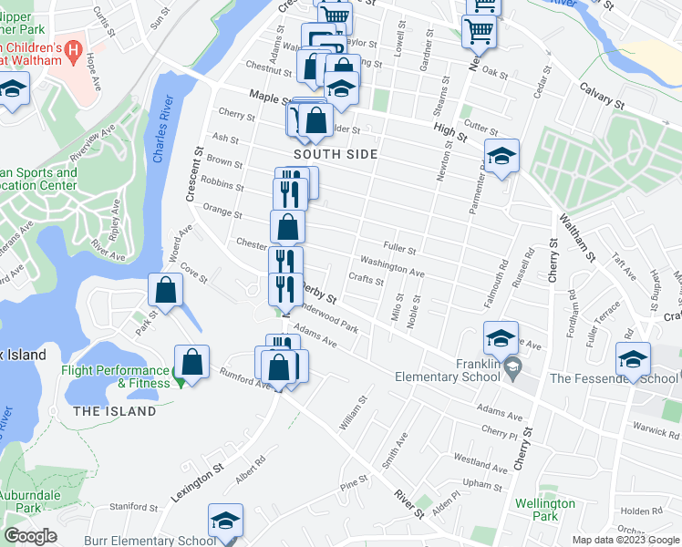682x547 pixels.
Task: Select the shopping bag marker near Cherry St
Action: tap(316, 122)
